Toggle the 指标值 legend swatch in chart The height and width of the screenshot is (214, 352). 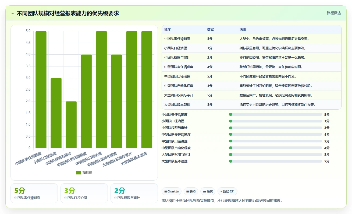click(x=79, y=173)
